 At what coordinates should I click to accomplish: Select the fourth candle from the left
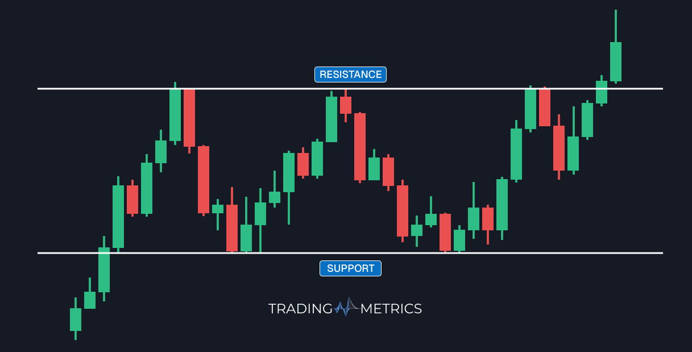pos(118,216)
